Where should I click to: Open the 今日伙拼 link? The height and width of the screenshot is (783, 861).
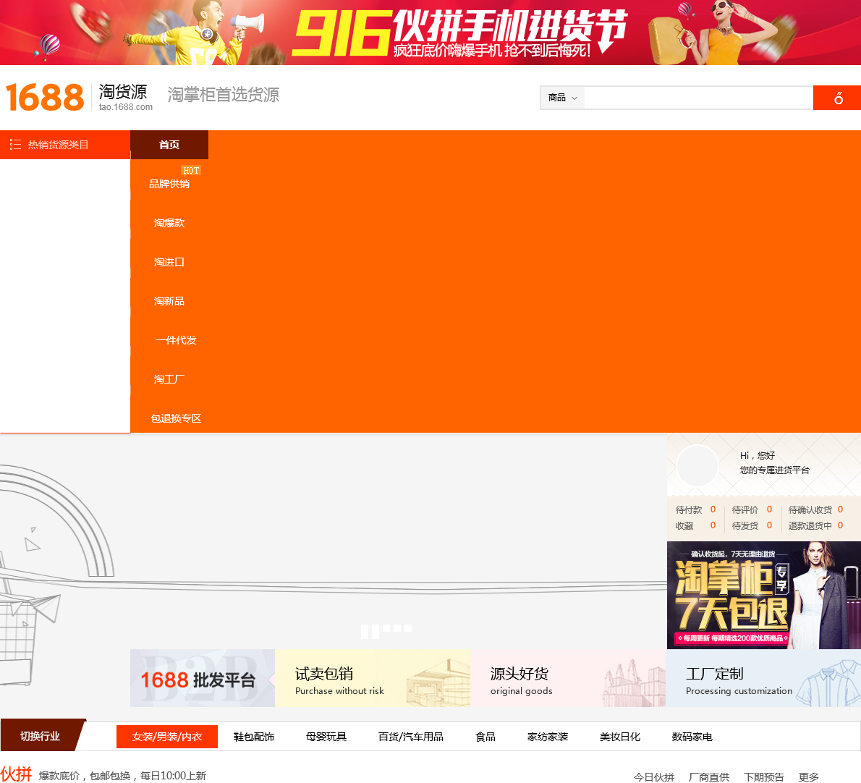[x=653, y=777]
